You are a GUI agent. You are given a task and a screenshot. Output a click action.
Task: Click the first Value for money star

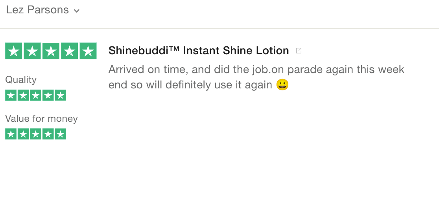(11, 134)
